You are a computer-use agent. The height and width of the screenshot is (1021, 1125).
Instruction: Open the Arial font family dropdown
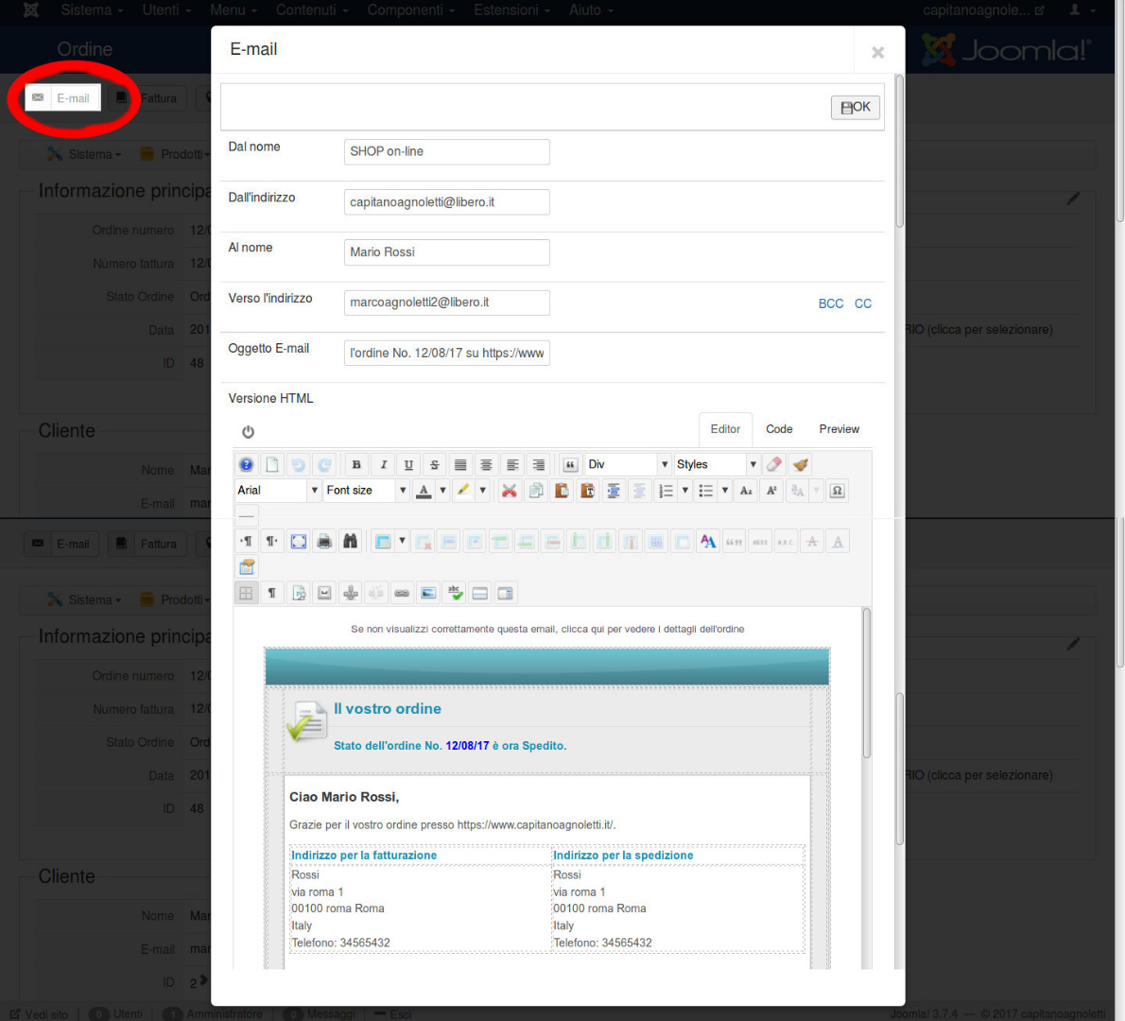278,491
